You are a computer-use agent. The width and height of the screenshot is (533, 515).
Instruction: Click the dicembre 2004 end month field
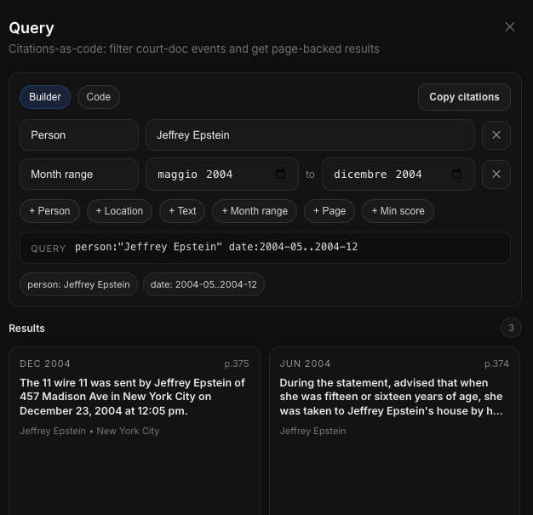coord(398,174)
